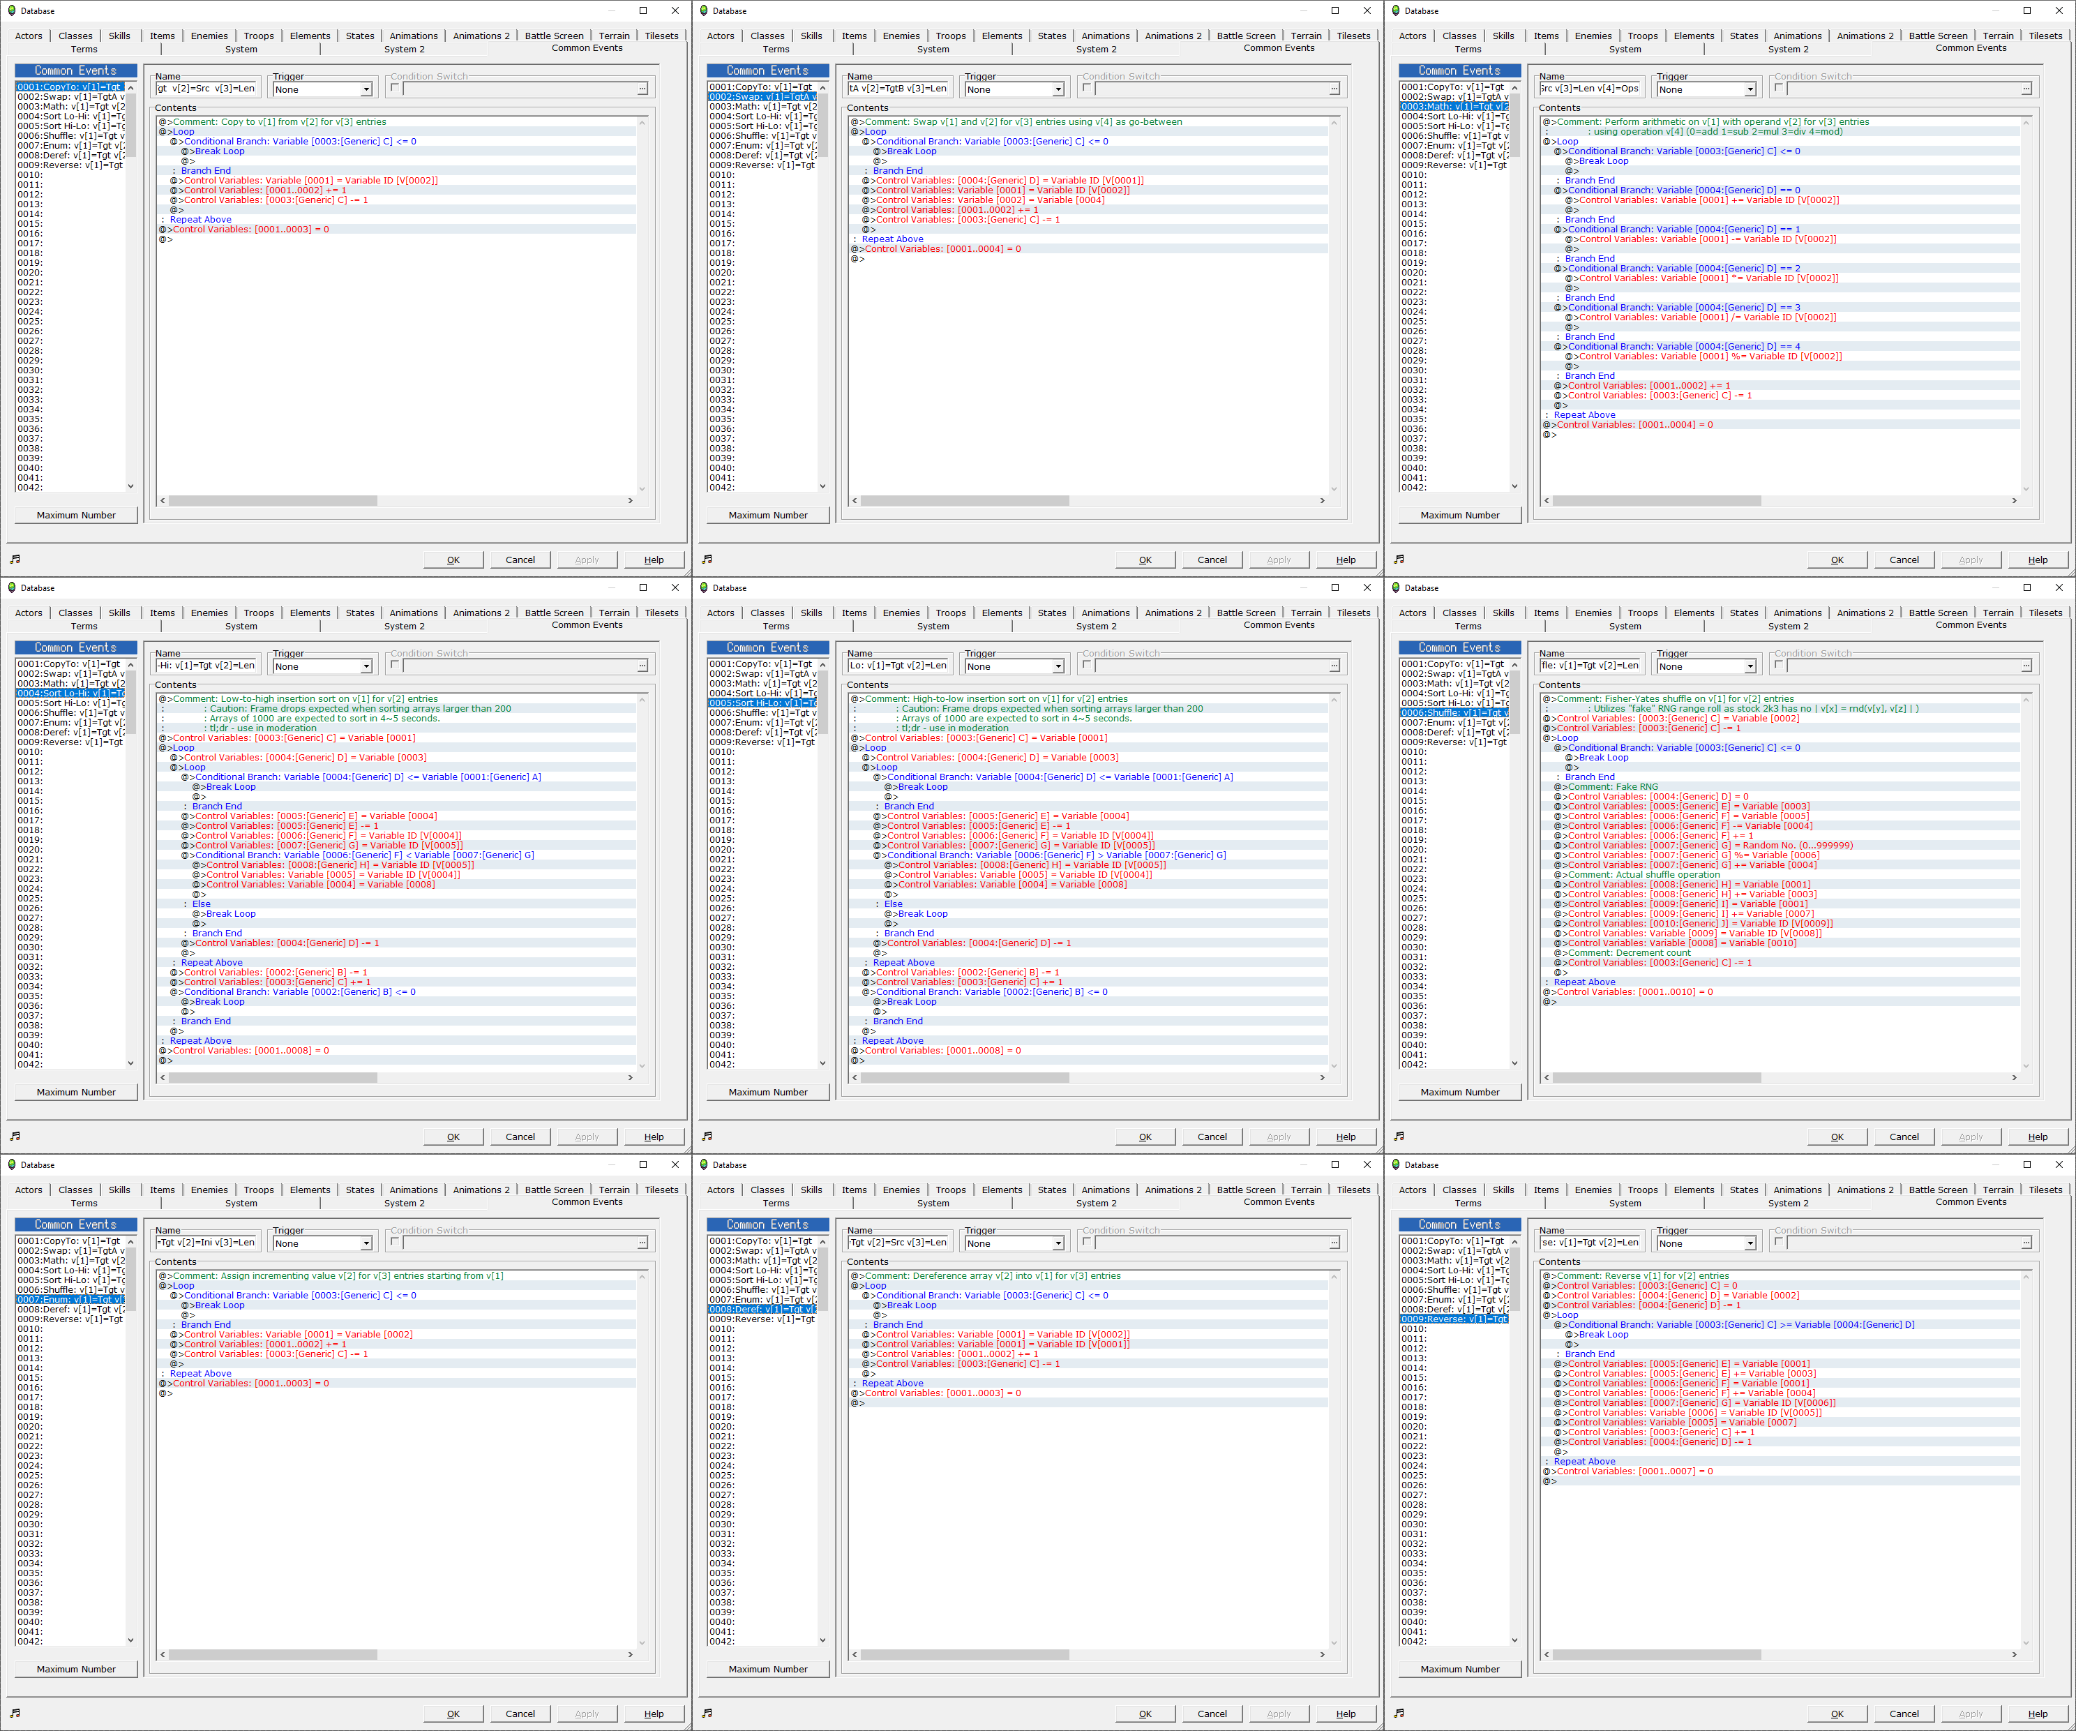
Task: Click Contents horizontal scrollbar thumb in Reverse window
Action: click(x=1657, y=1654)
